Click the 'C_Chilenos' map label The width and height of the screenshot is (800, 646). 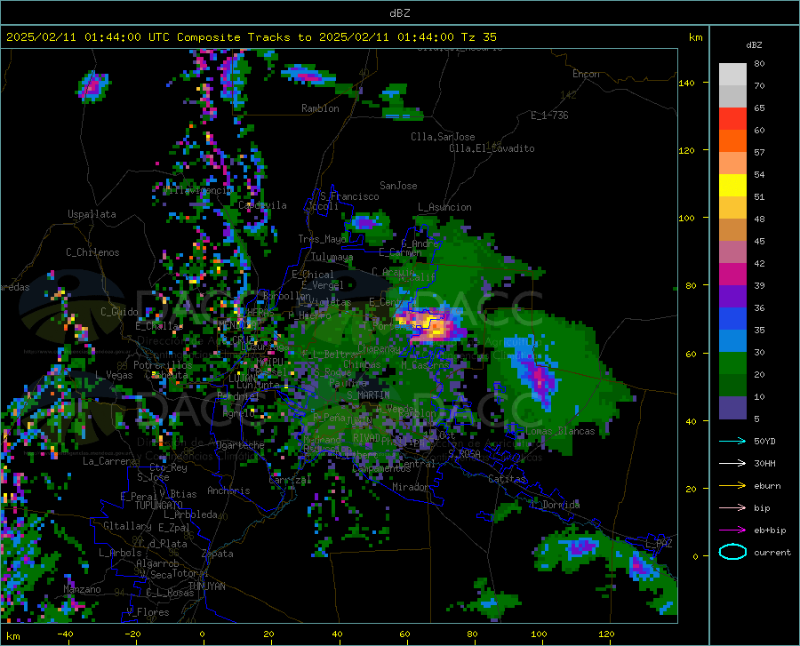pos(92,252)
